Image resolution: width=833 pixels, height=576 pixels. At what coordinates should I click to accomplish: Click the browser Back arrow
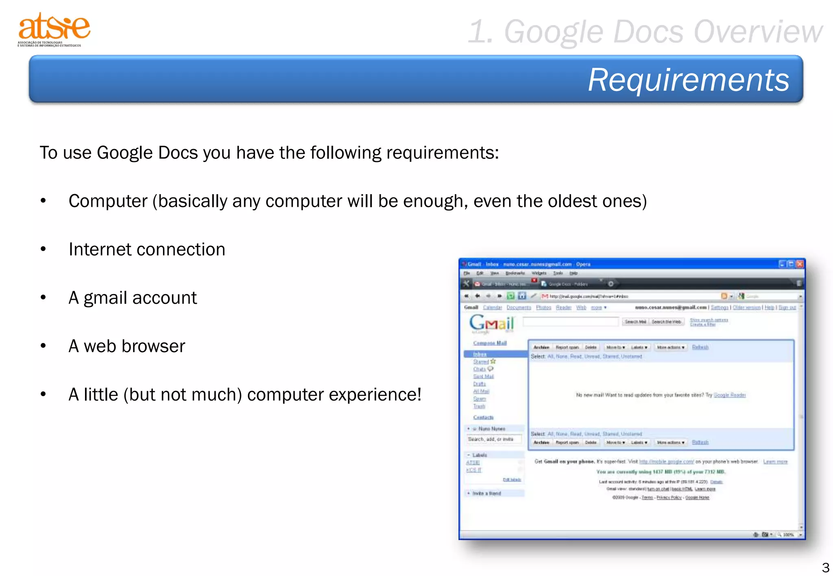[x=478, y=296]
